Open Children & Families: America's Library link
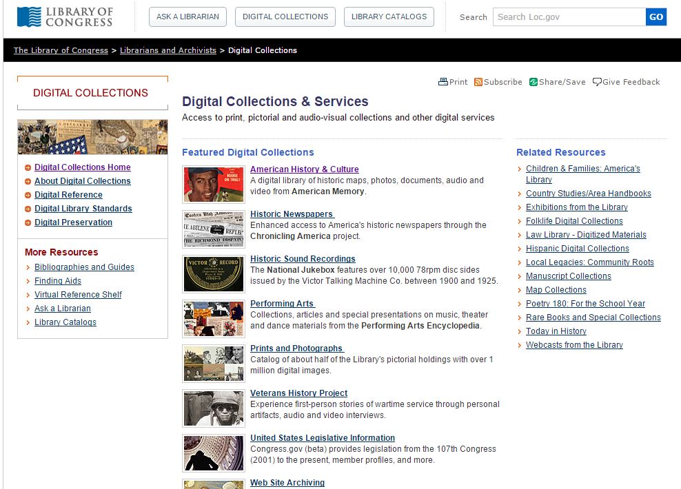Screen dimensions: 681x489 pos(583,174)
